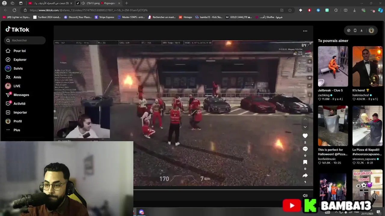Expand the Plus menu

[x=13, y=130]
